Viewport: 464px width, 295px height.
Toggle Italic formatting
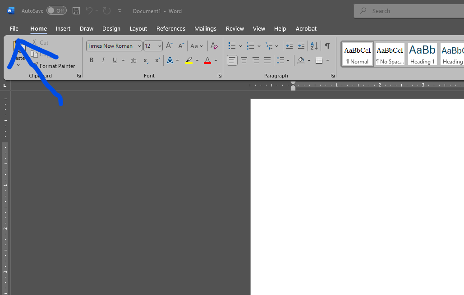(103, 60)
